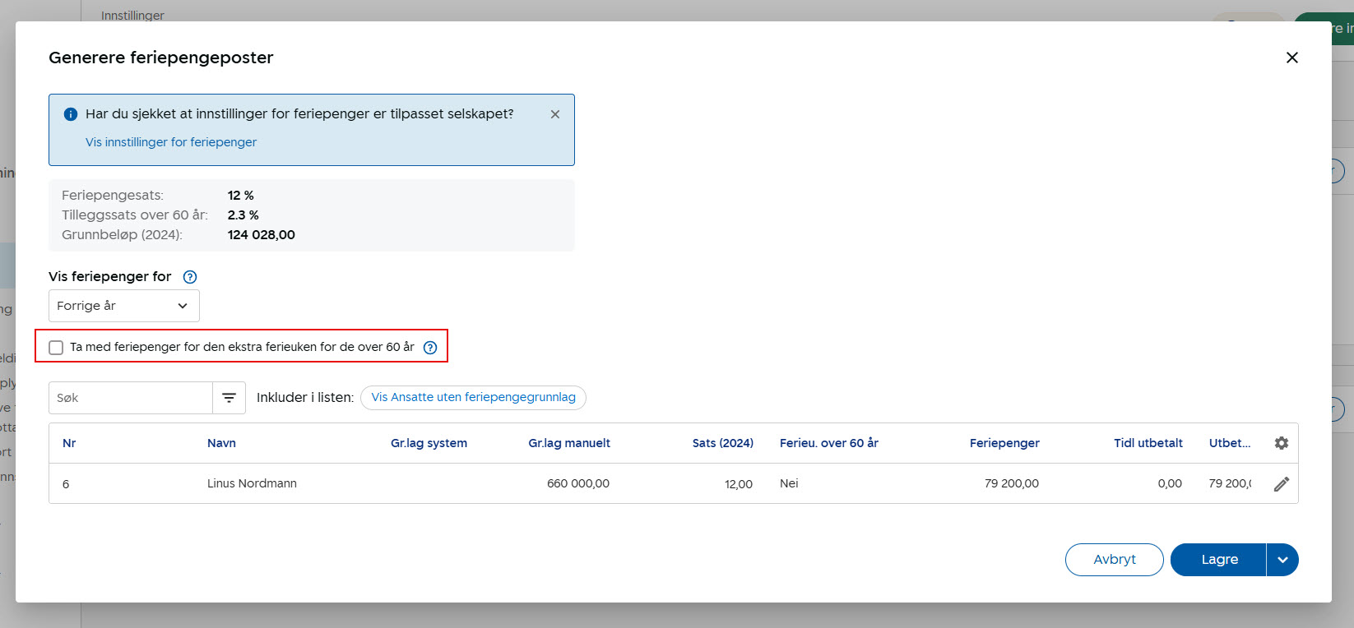The image size is (1354, 628).
Task: Sort by the Nr column header
Action: [69, 443]
